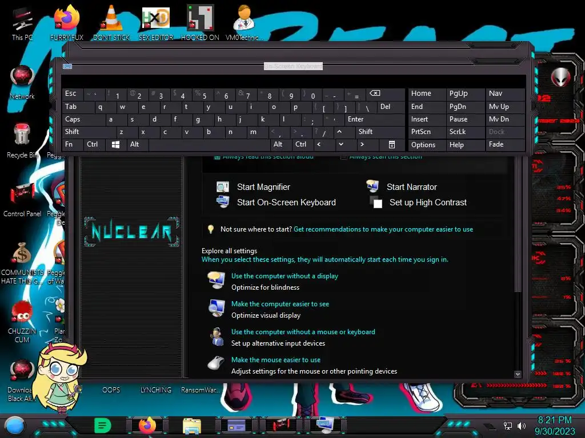Click the icon beside Use the computer without a display
Screen dimensions: 585x438
click(x=217, y=281)
